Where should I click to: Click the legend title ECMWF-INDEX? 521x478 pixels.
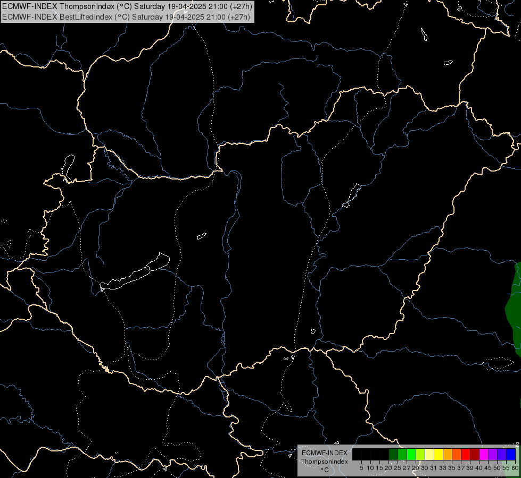[324, 453]
